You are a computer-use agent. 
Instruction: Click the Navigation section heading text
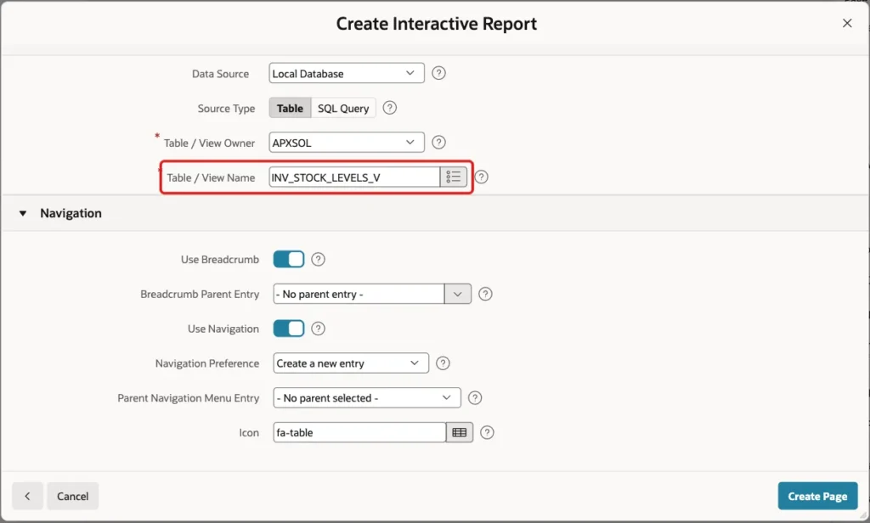click(x=71, y=213)
